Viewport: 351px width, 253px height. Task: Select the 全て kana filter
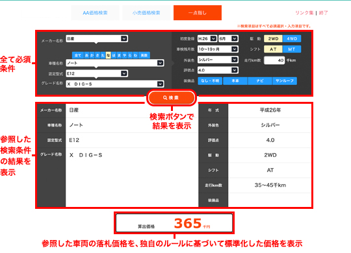tap(78, 55)
